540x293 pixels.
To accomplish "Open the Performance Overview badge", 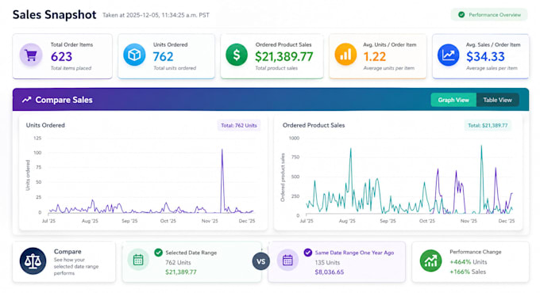I will tap(489, 15).
